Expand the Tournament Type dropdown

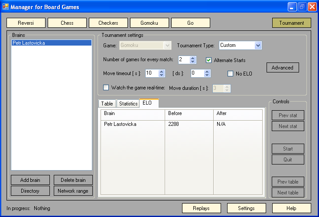click(258, 45)
